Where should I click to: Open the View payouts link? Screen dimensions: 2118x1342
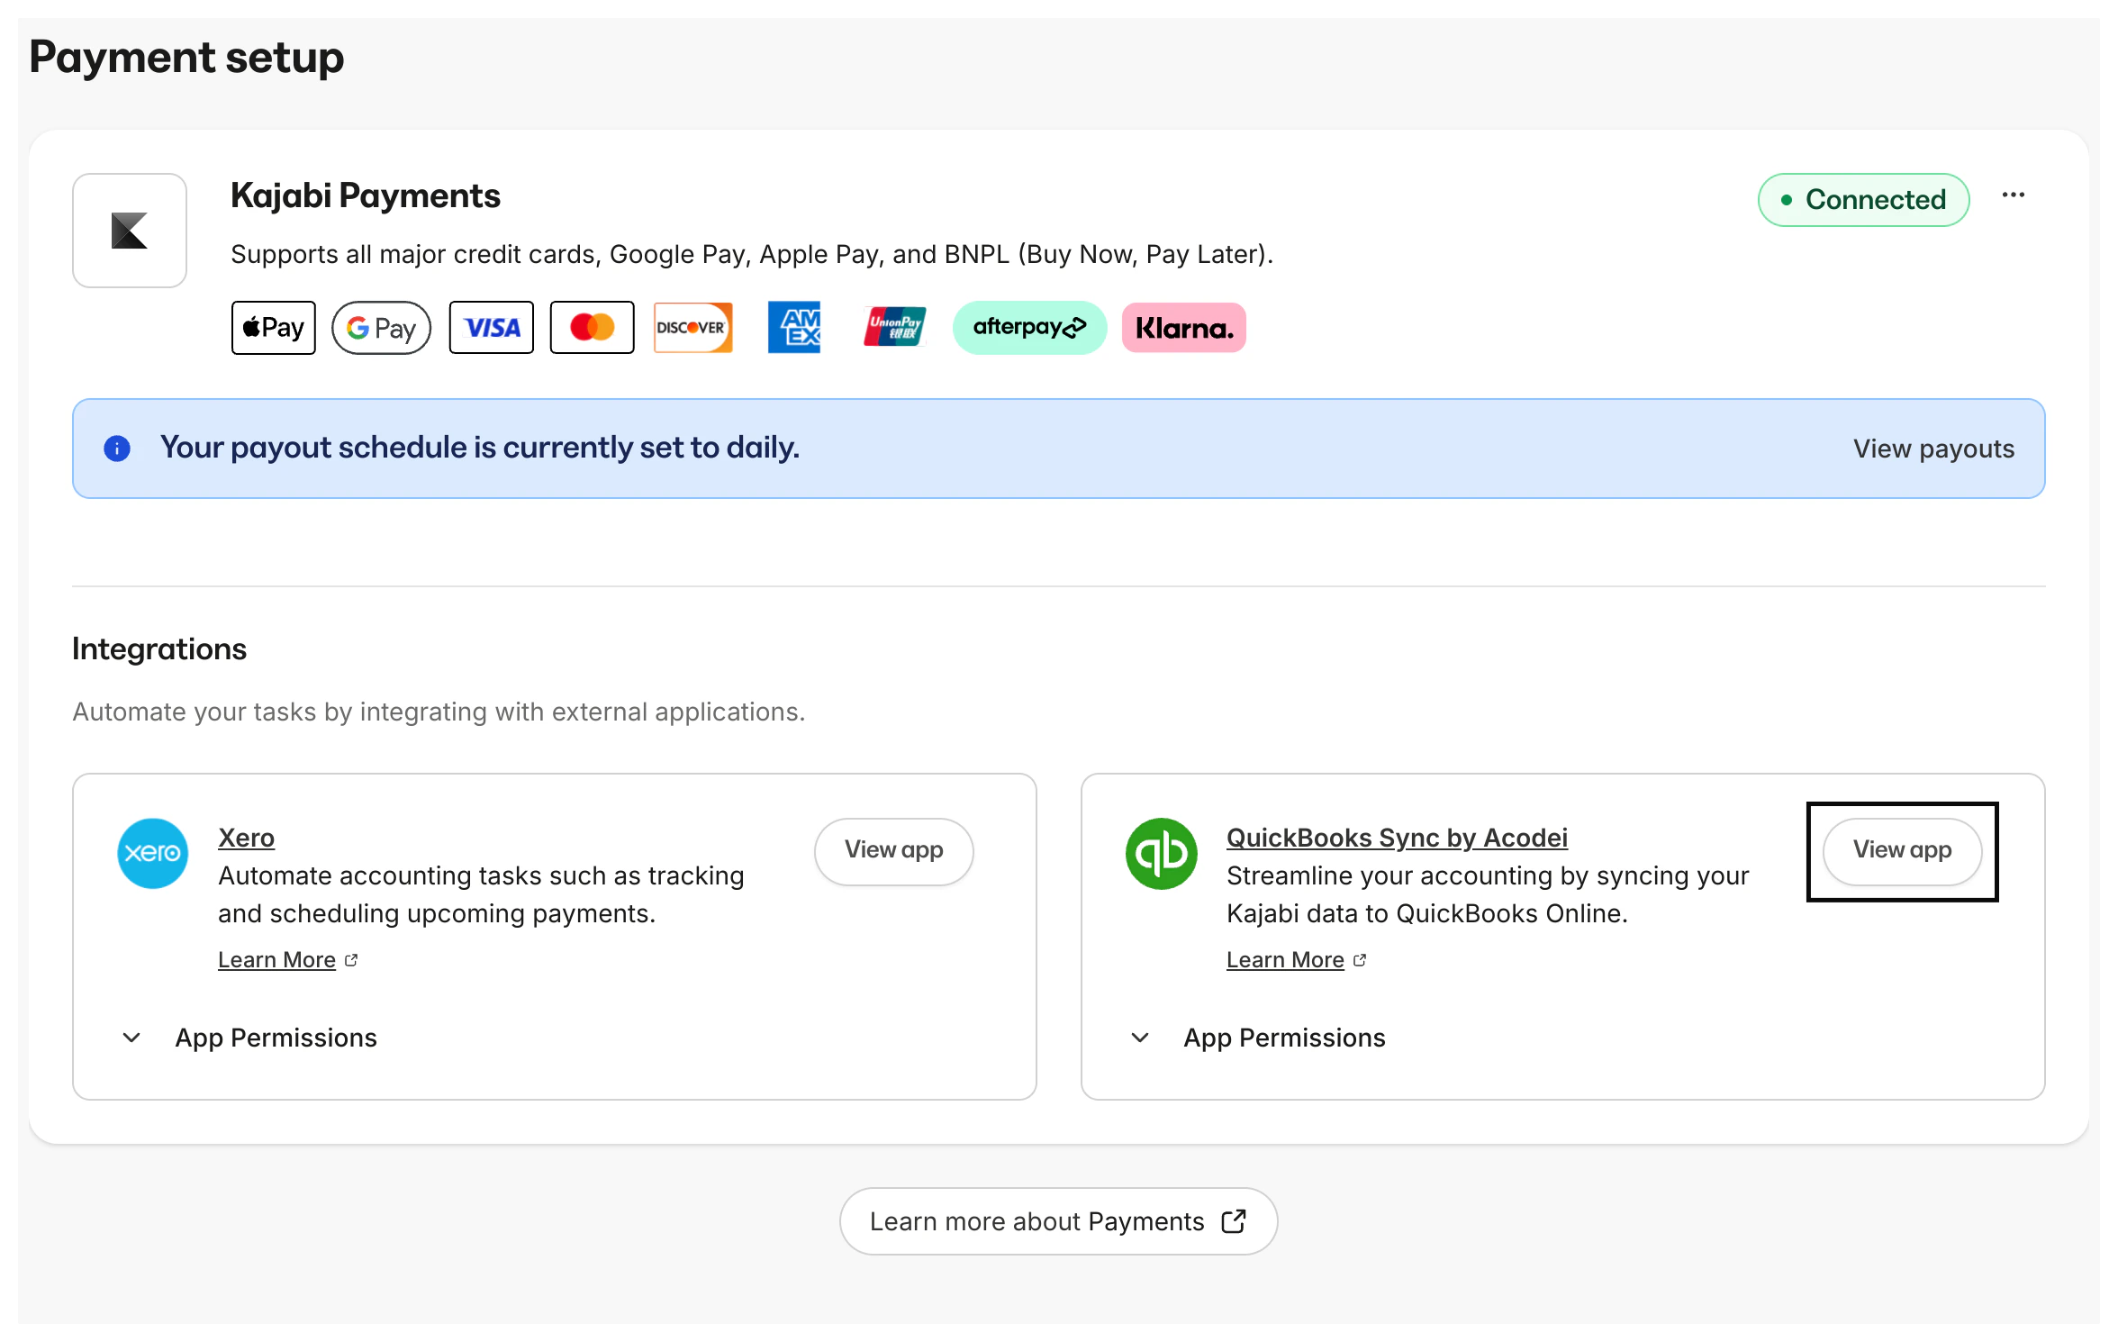coord(1933,449)
